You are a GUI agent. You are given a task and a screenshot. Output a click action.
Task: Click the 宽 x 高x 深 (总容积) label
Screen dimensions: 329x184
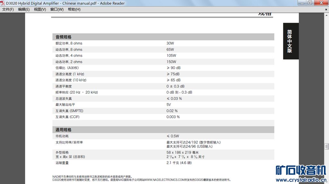point(70,157)
